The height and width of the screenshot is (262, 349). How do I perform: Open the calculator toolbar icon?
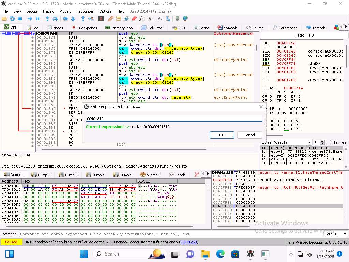177,19
